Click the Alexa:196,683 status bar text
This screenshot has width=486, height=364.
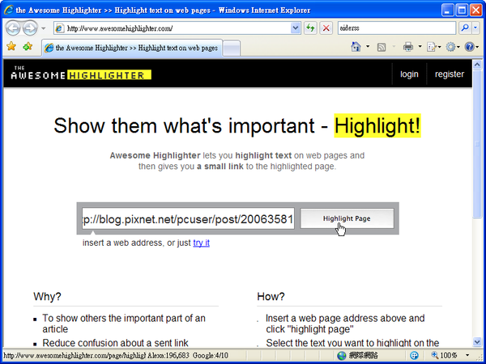168,356
